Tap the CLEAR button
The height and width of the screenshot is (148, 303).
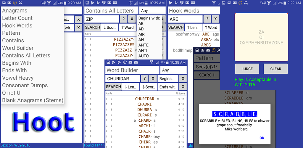point(276,69)
